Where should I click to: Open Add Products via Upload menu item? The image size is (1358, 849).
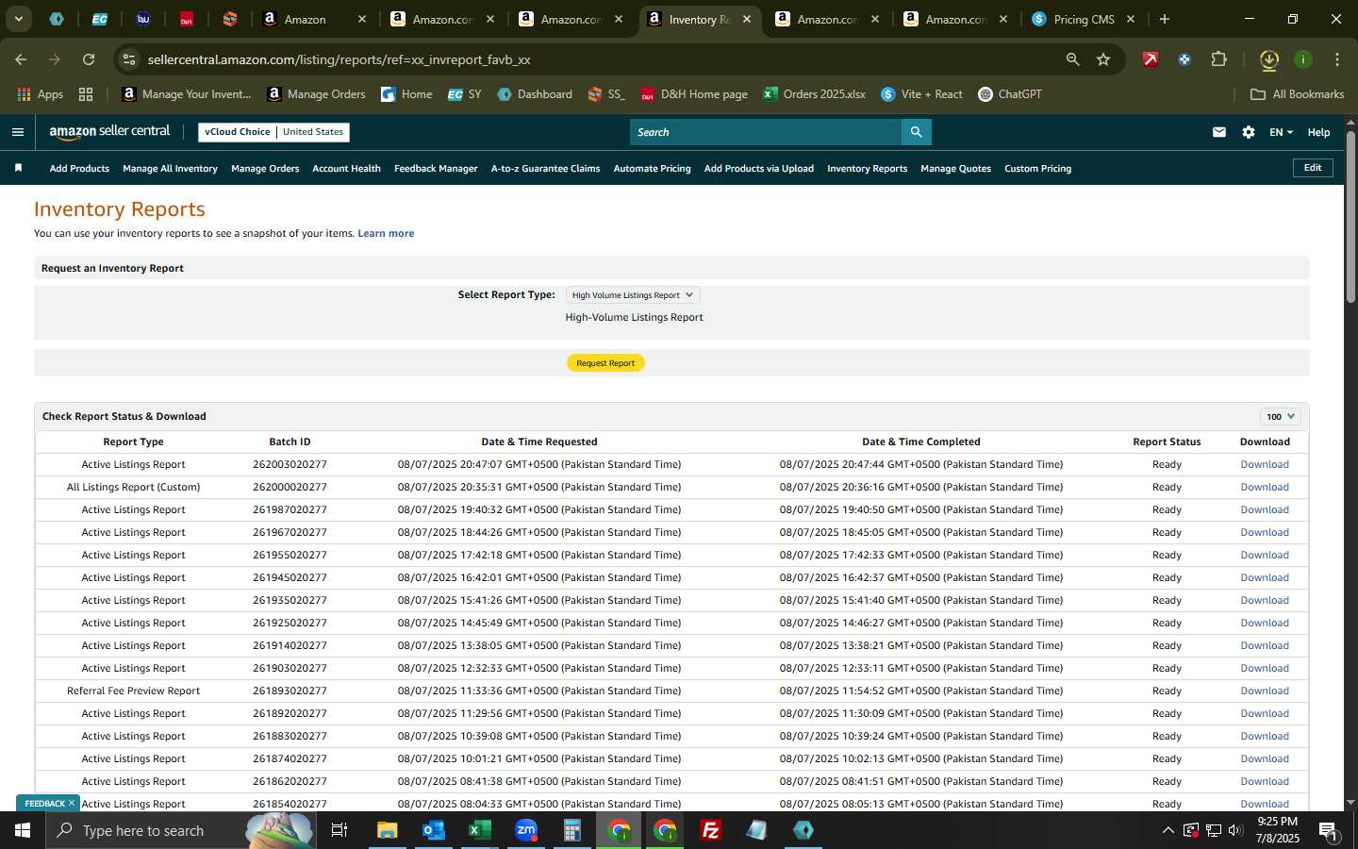[758, 169]
